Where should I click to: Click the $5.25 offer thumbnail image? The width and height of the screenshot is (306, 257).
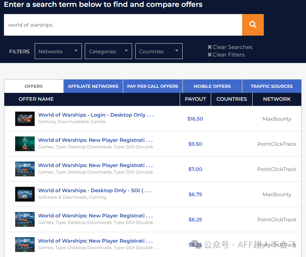25,244
